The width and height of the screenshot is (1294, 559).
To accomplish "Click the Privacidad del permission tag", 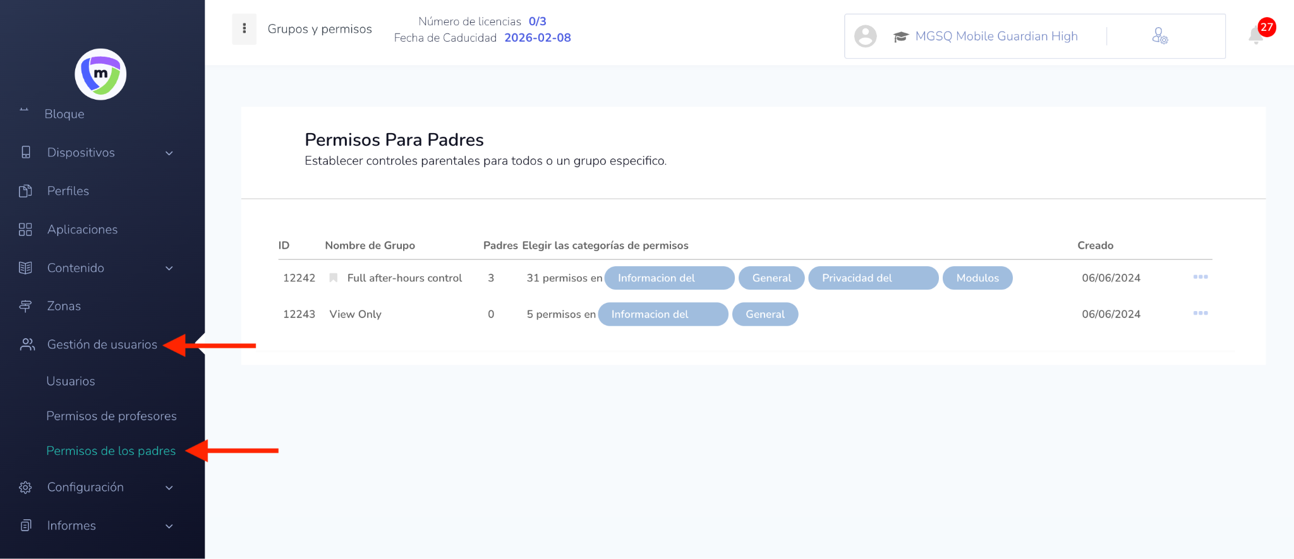I will tap(873, 278).
